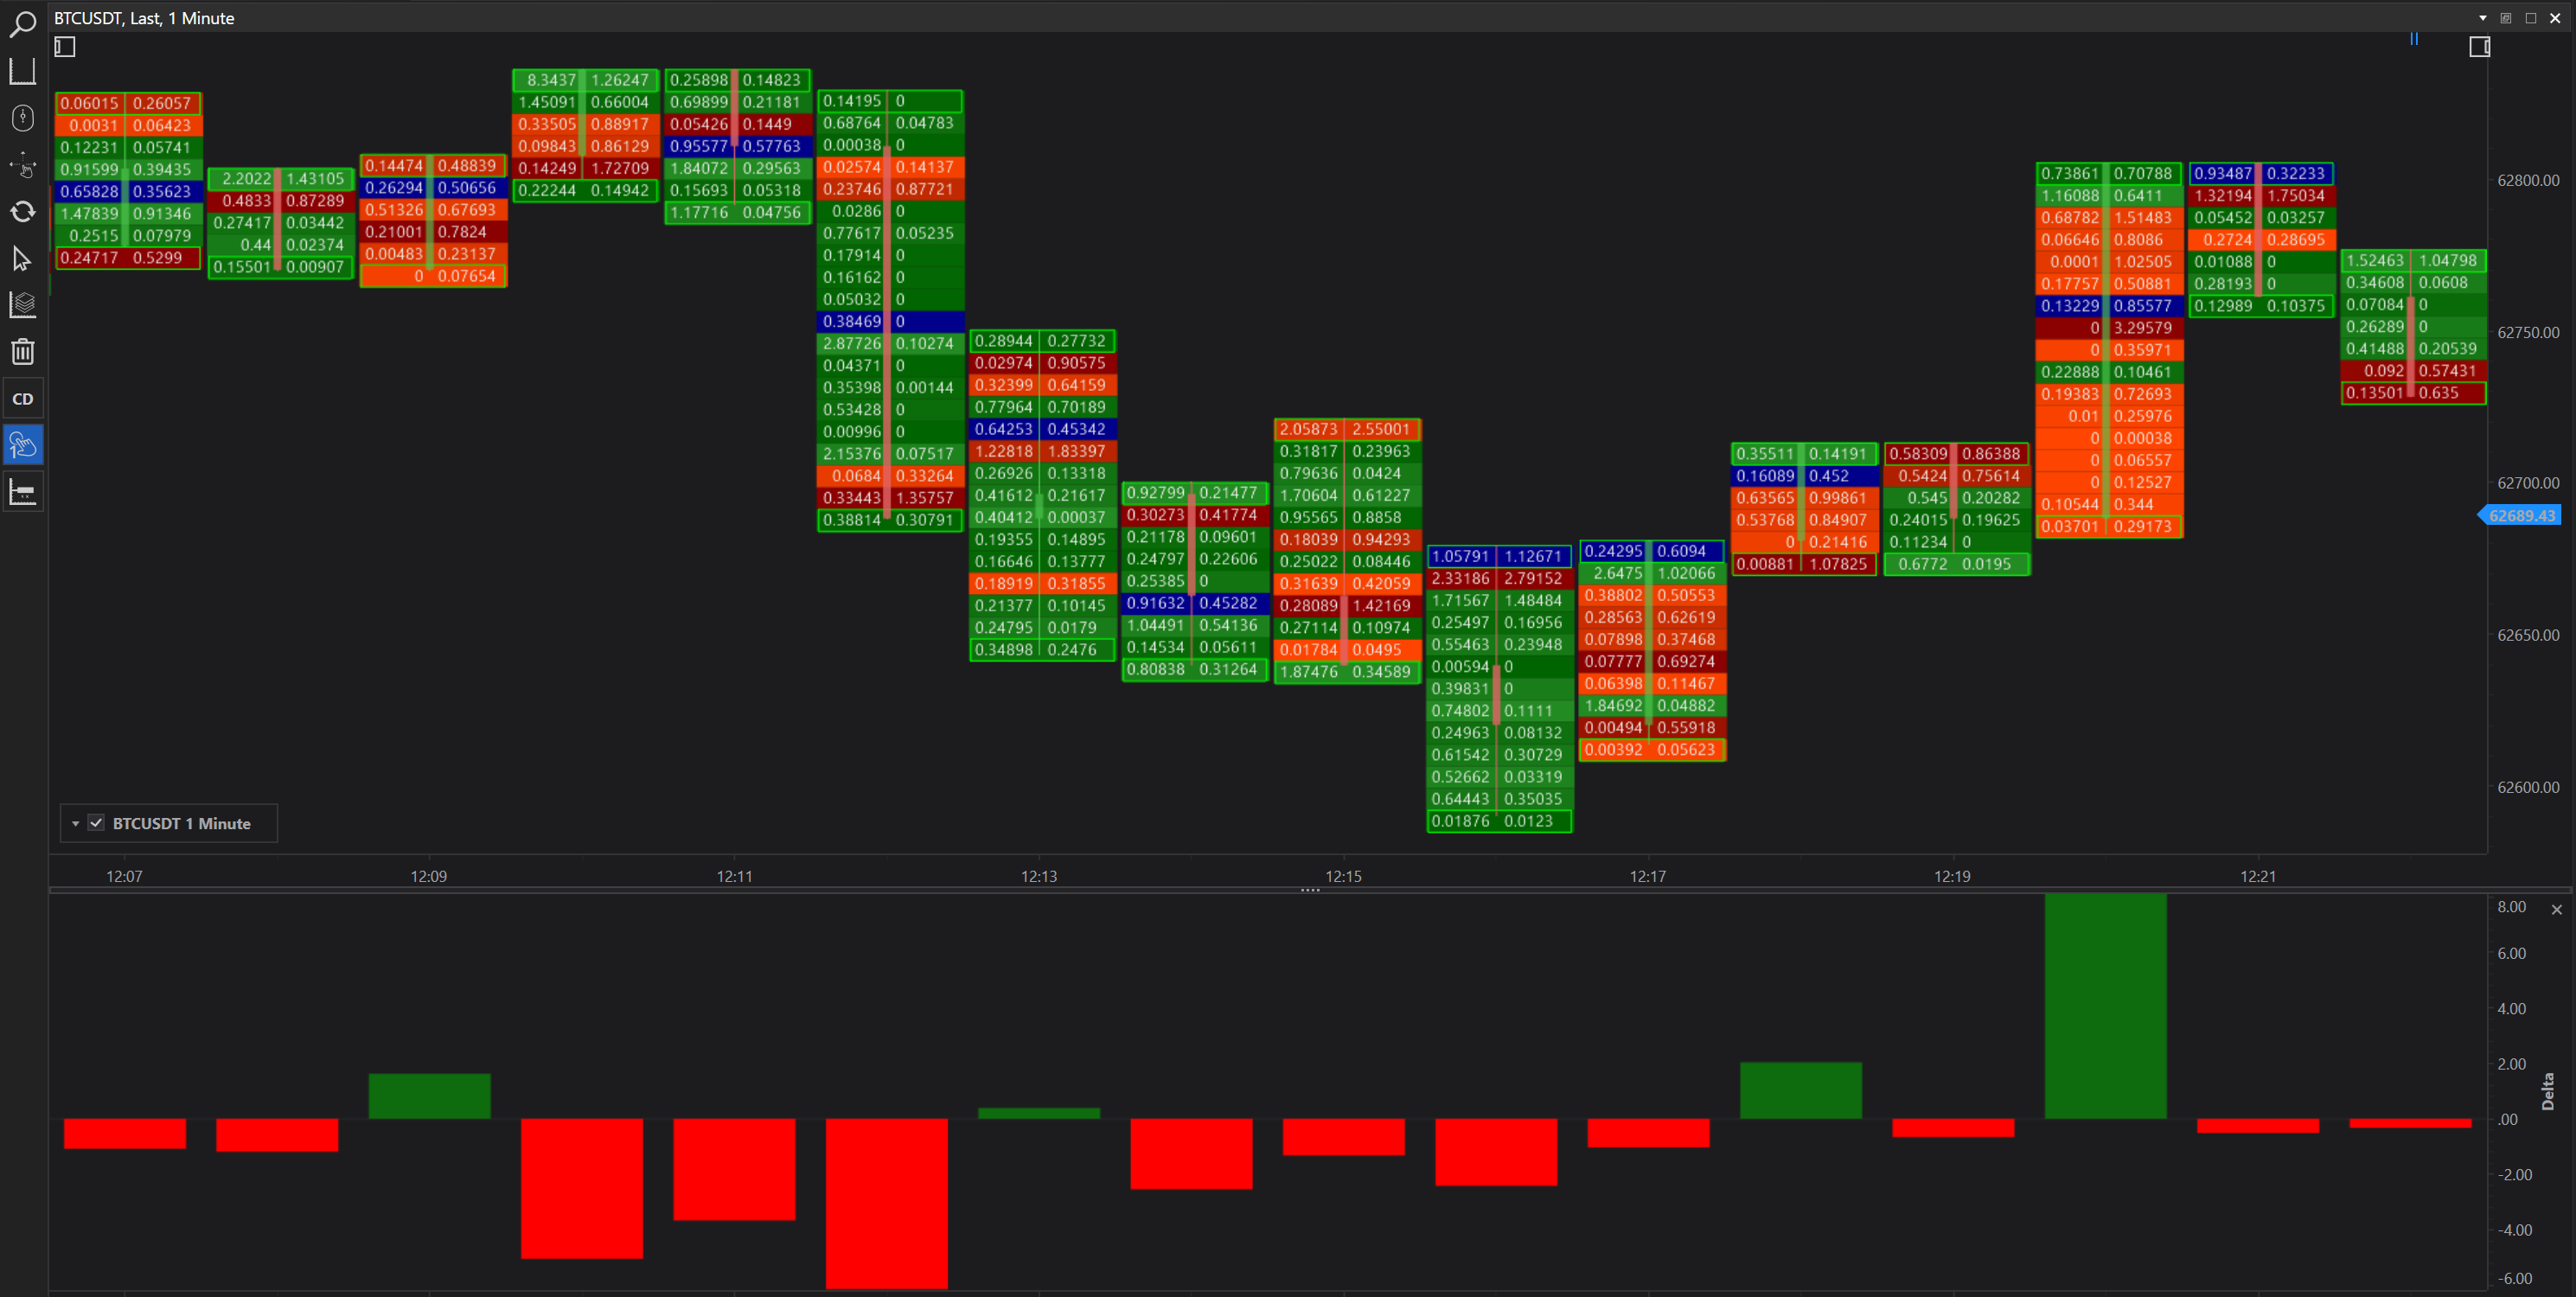2576x1297 pixels.
Task: Expand the BTCUSDT 1 Minute legend arrow
Action: [x=75, y=824]
